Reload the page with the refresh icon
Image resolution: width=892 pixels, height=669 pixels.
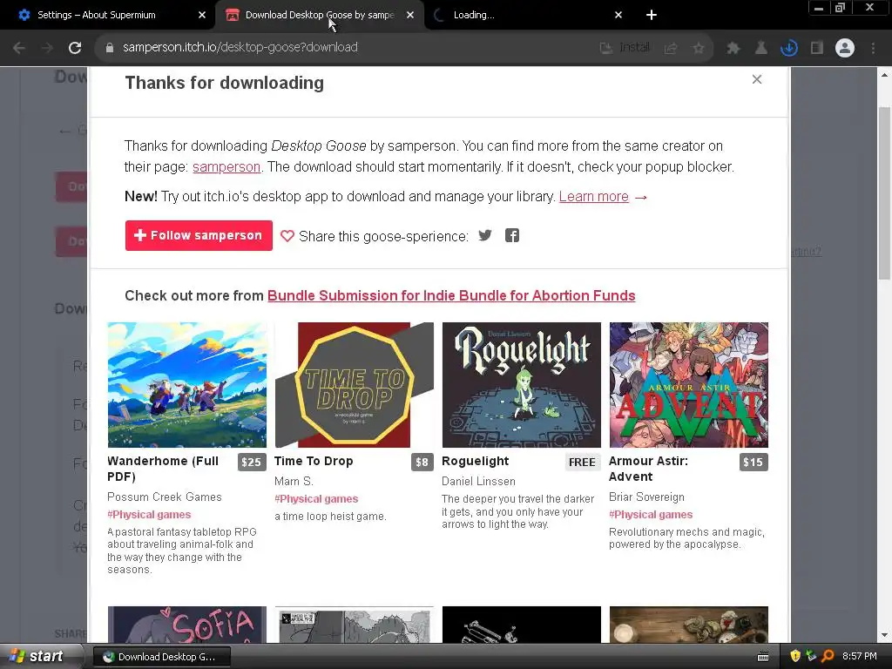pos(75,48)
